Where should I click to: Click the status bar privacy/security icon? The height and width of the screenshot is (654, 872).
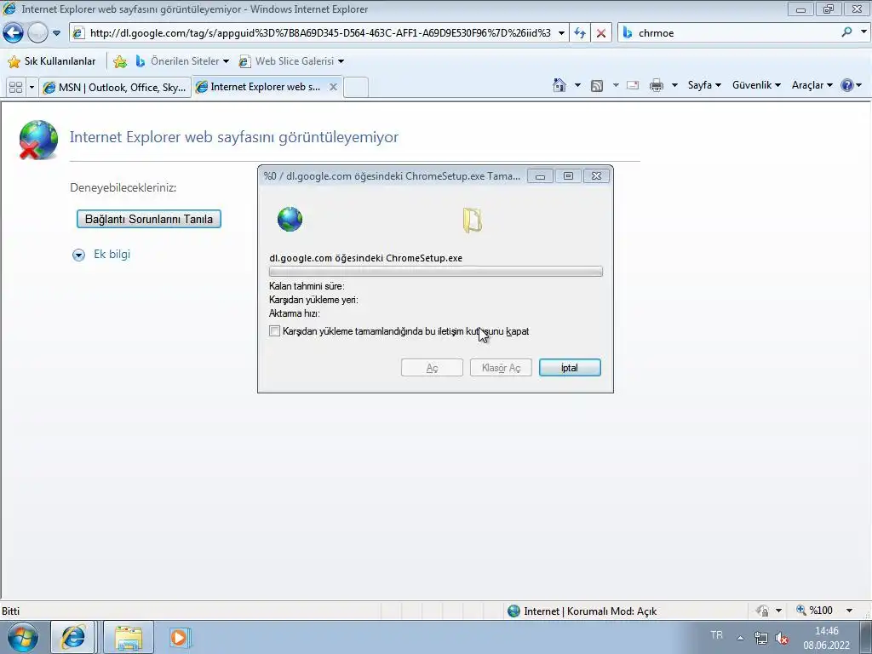(x=762, y=611)
